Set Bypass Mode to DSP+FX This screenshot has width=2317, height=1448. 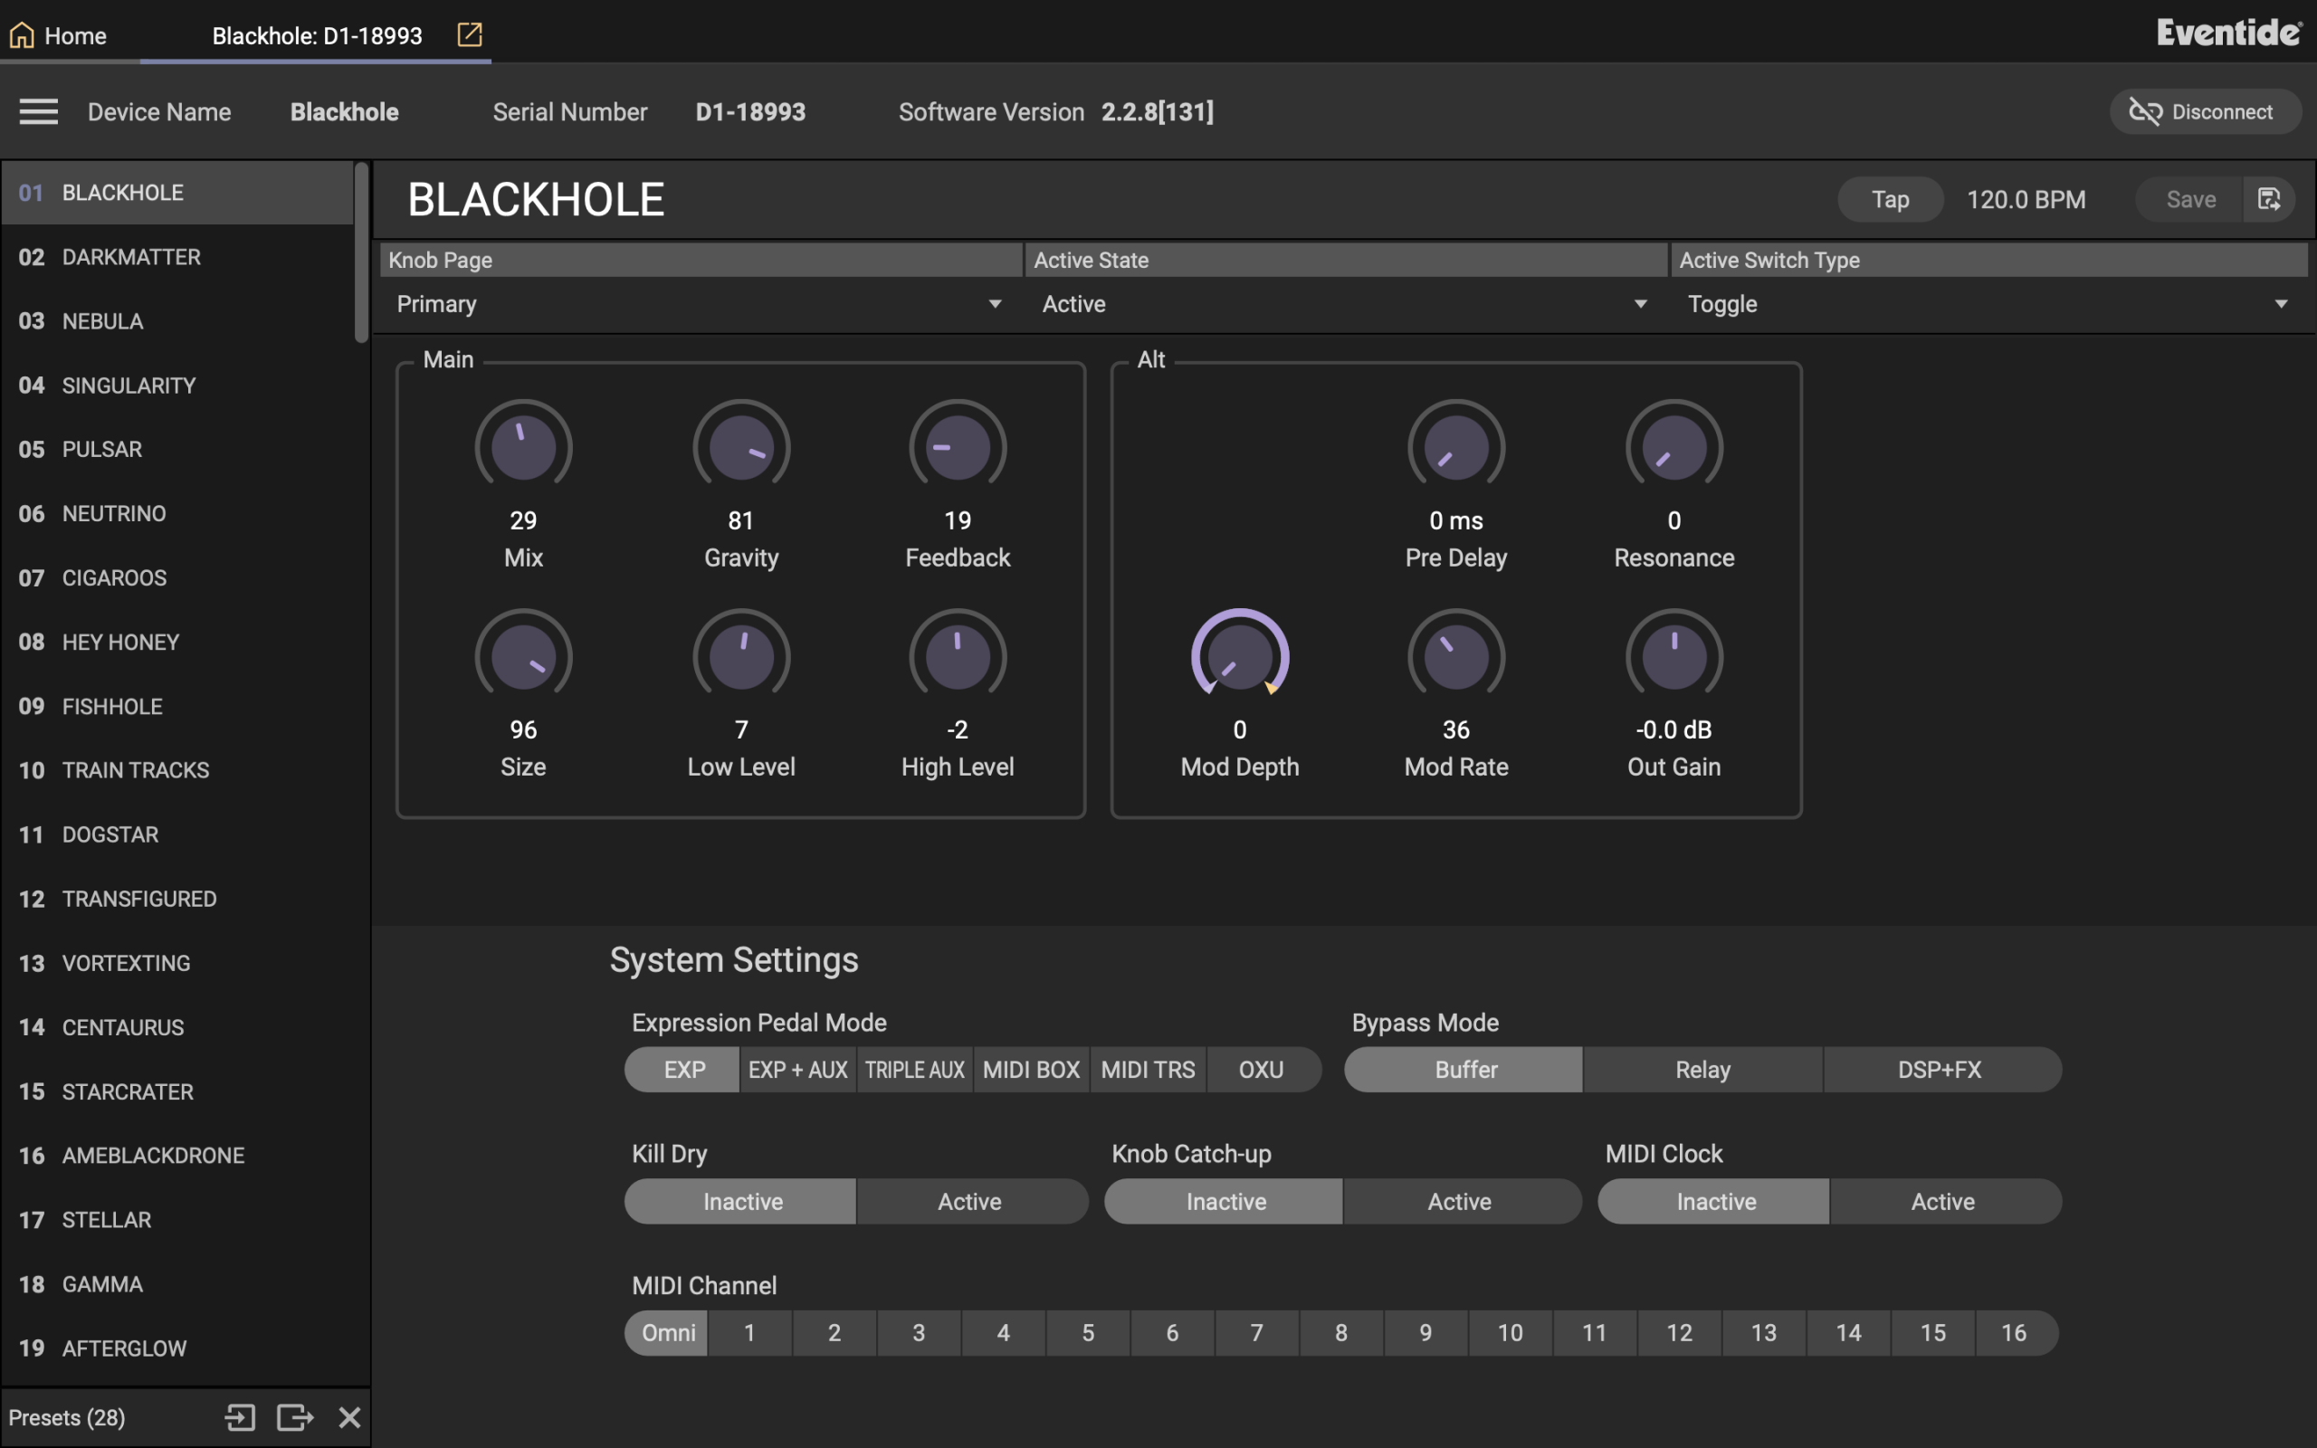[1941, 1070]
